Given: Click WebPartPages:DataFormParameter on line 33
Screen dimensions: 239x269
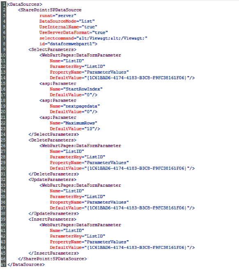Looking at the screenshot, I should tap(80, 185).
